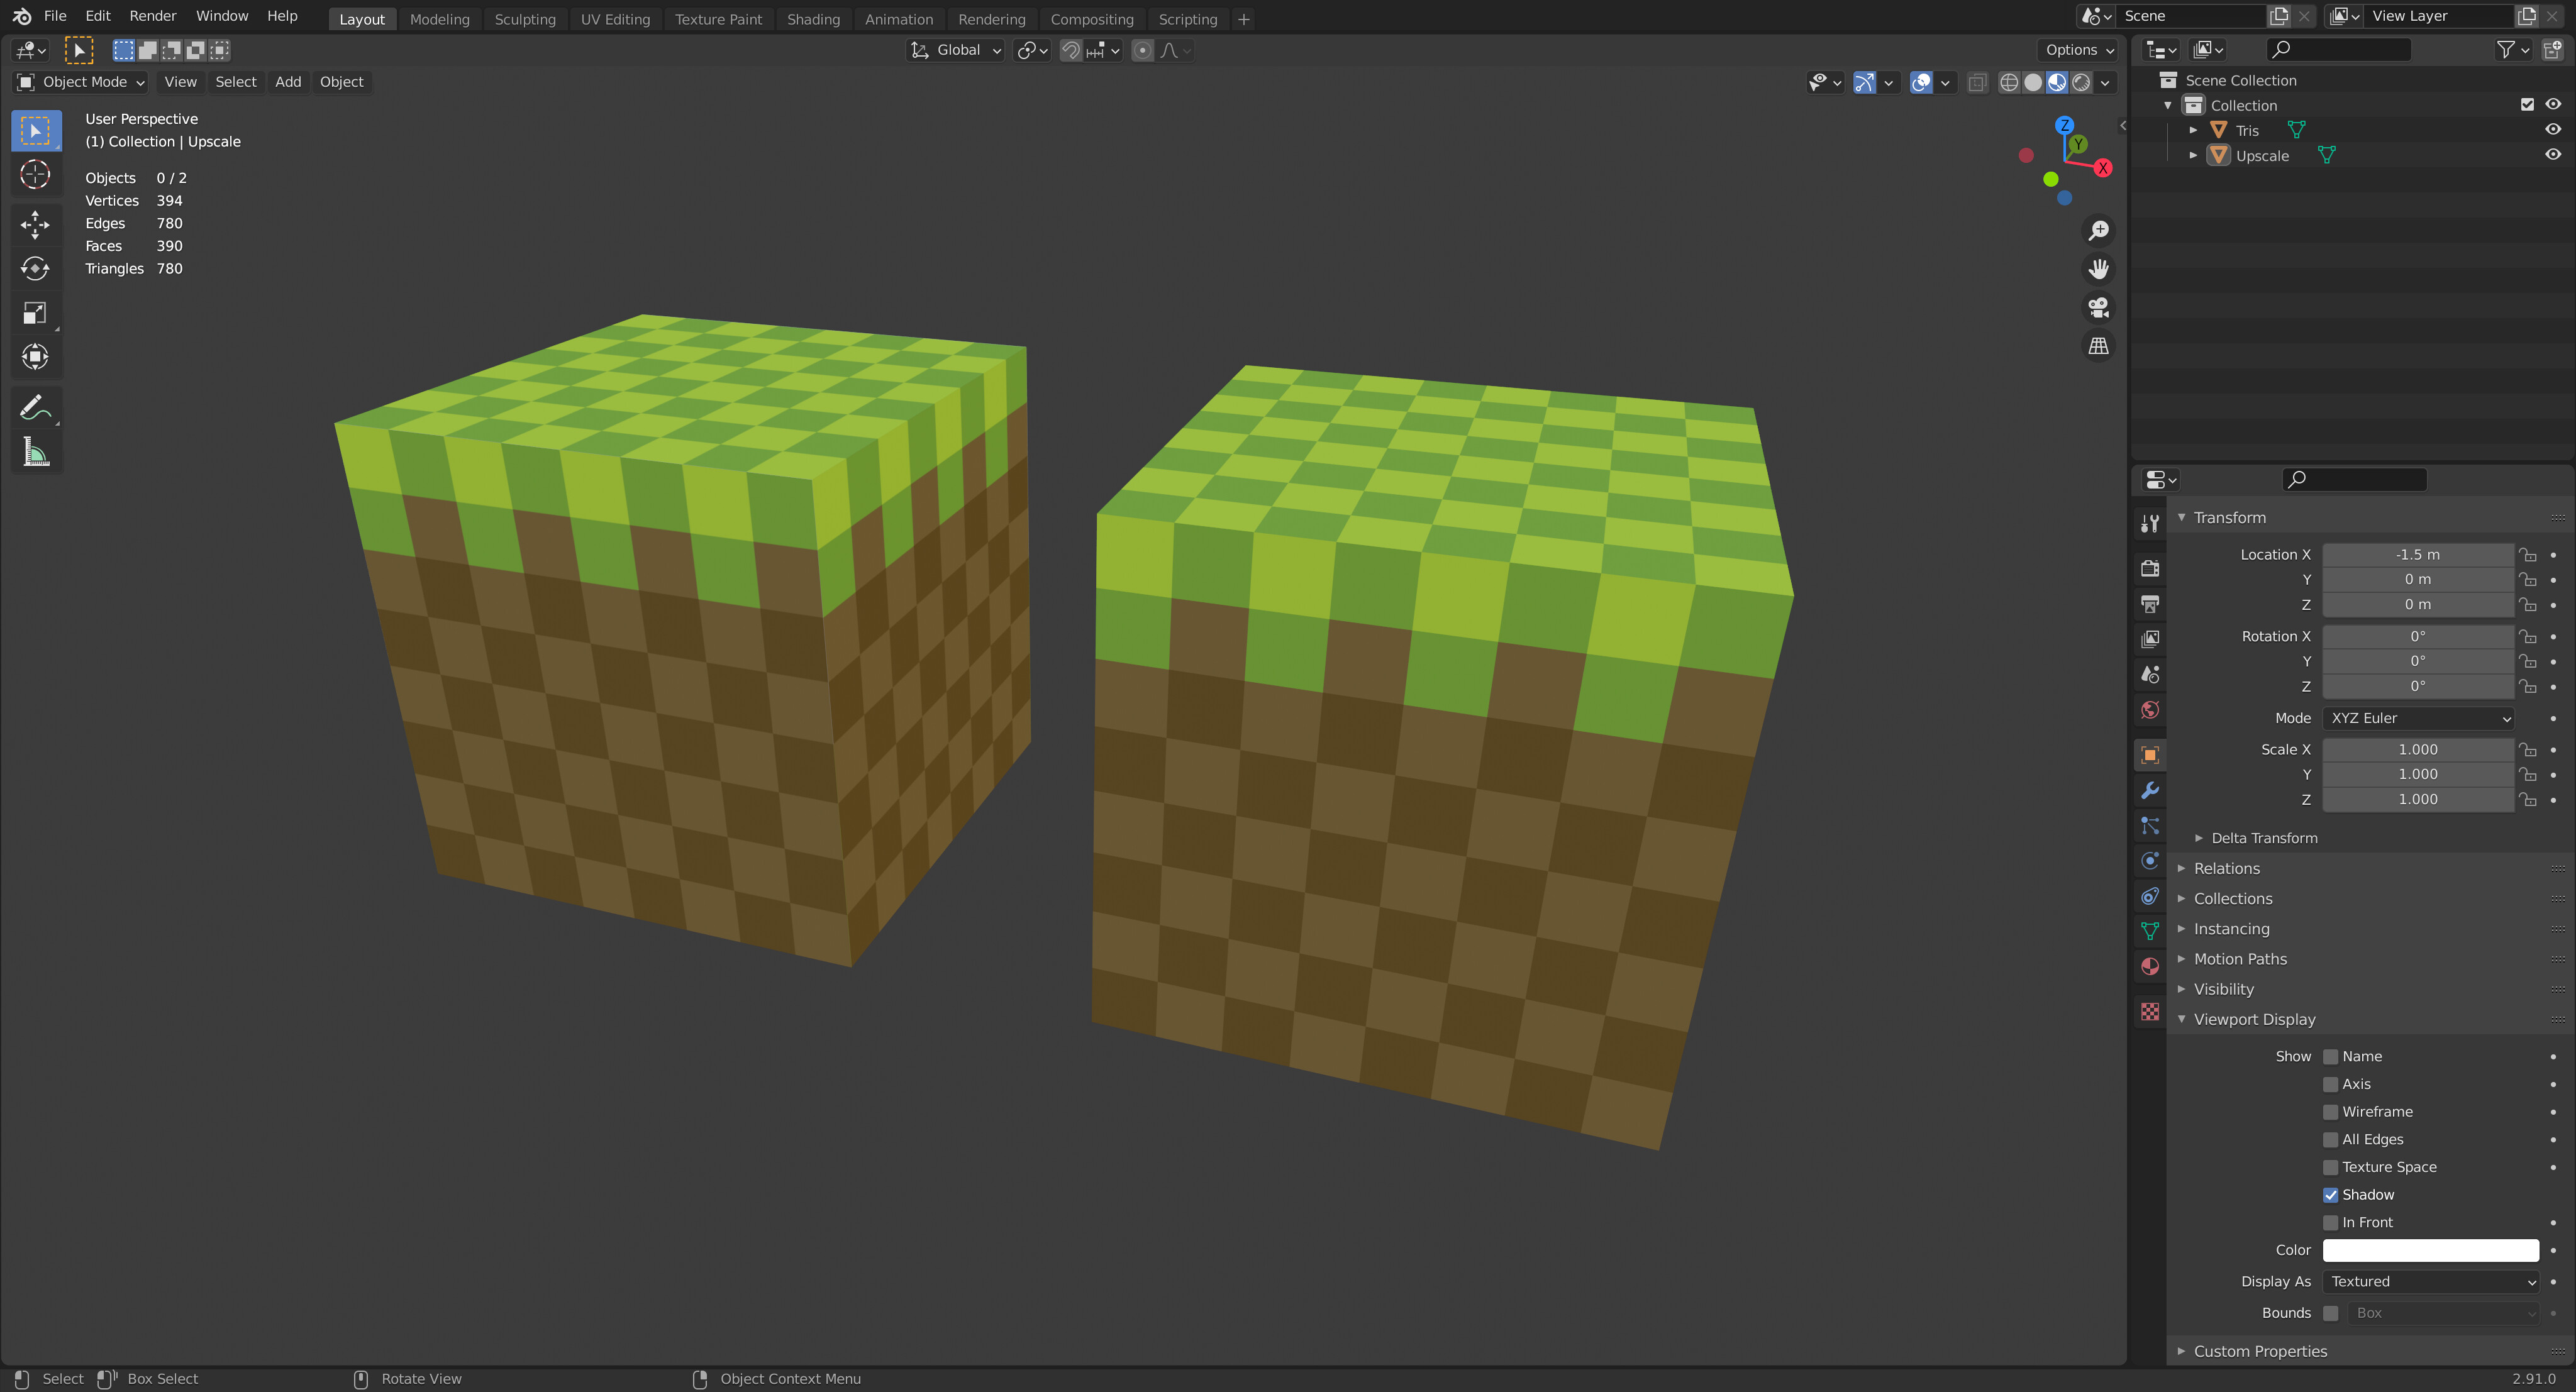
Task: Activate the 3D Cursor tool
Action: (x=36, y=175)
